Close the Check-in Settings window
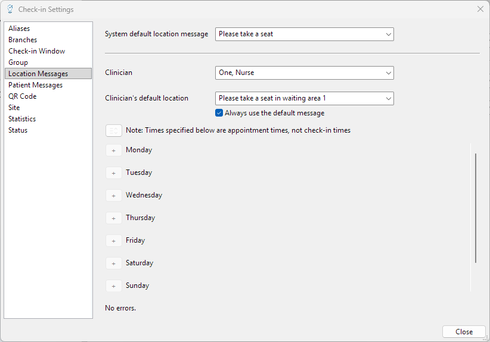The width and height of the screenshot is (490, 342). click(x=480, y=9)
